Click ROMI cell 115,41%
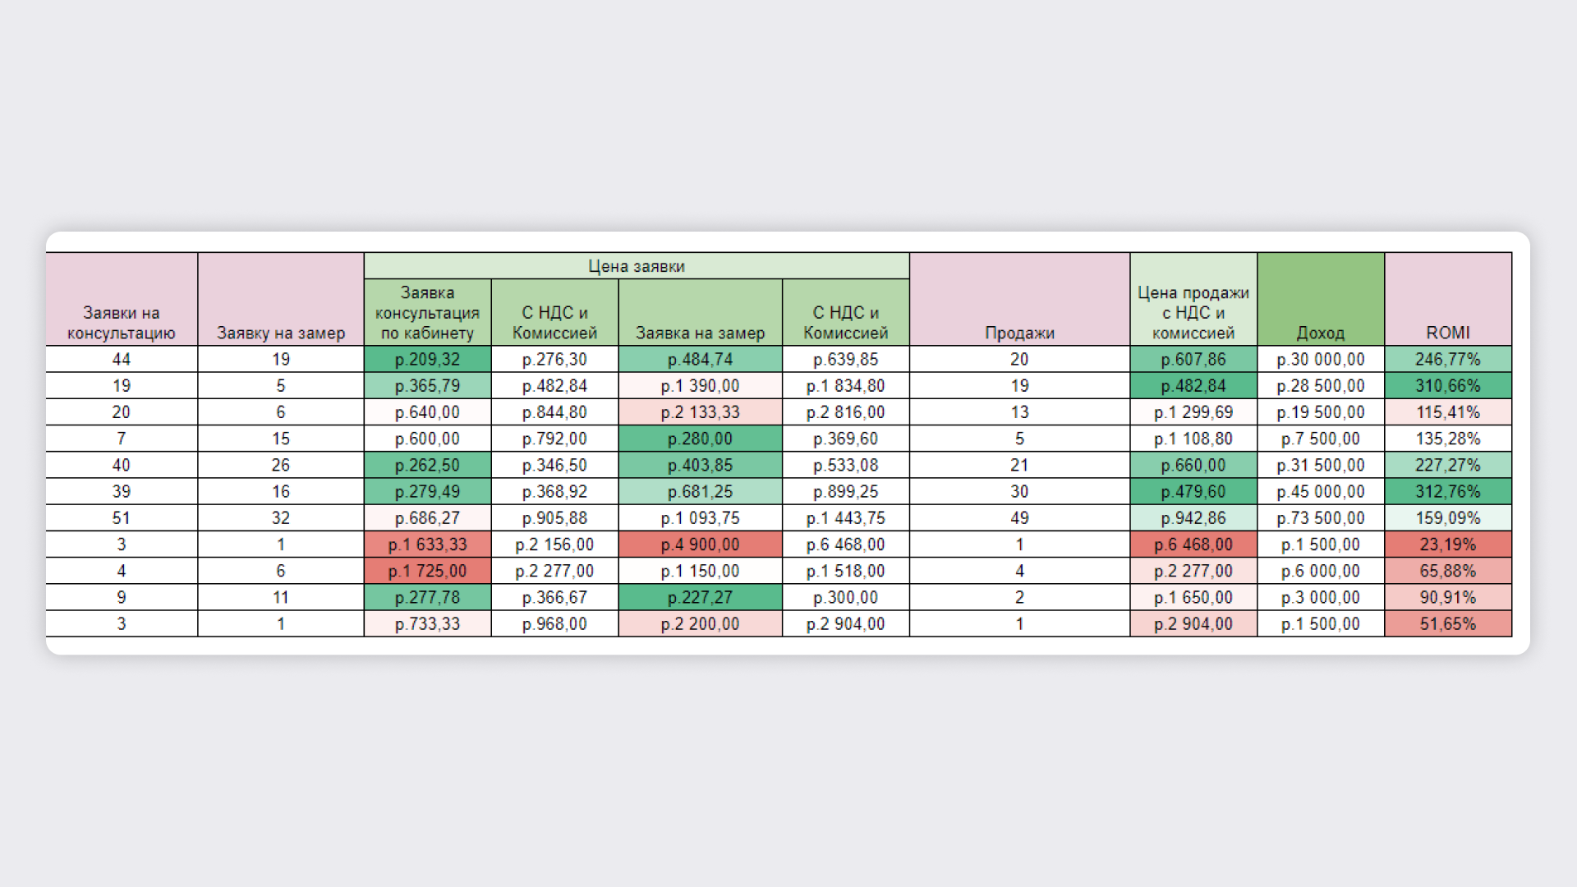The width and height of the screenshot is (1577, 887). click(1448, 412)
